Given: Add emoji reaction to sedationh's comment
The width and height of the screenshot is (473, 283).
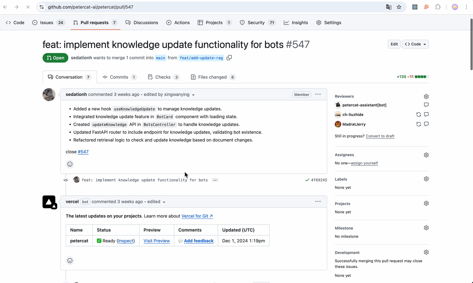Looking at the screenshot, I should click(70, 164).
